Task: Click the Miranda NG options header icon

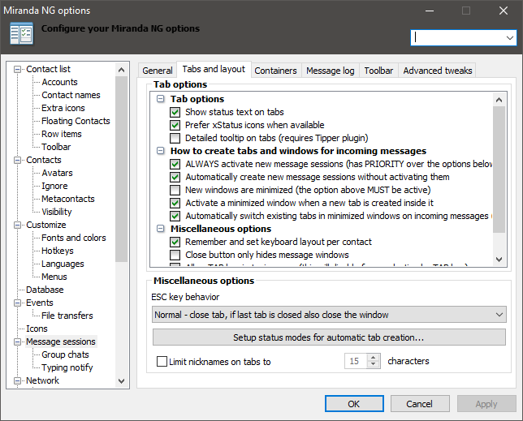Action: click(21, 33)
